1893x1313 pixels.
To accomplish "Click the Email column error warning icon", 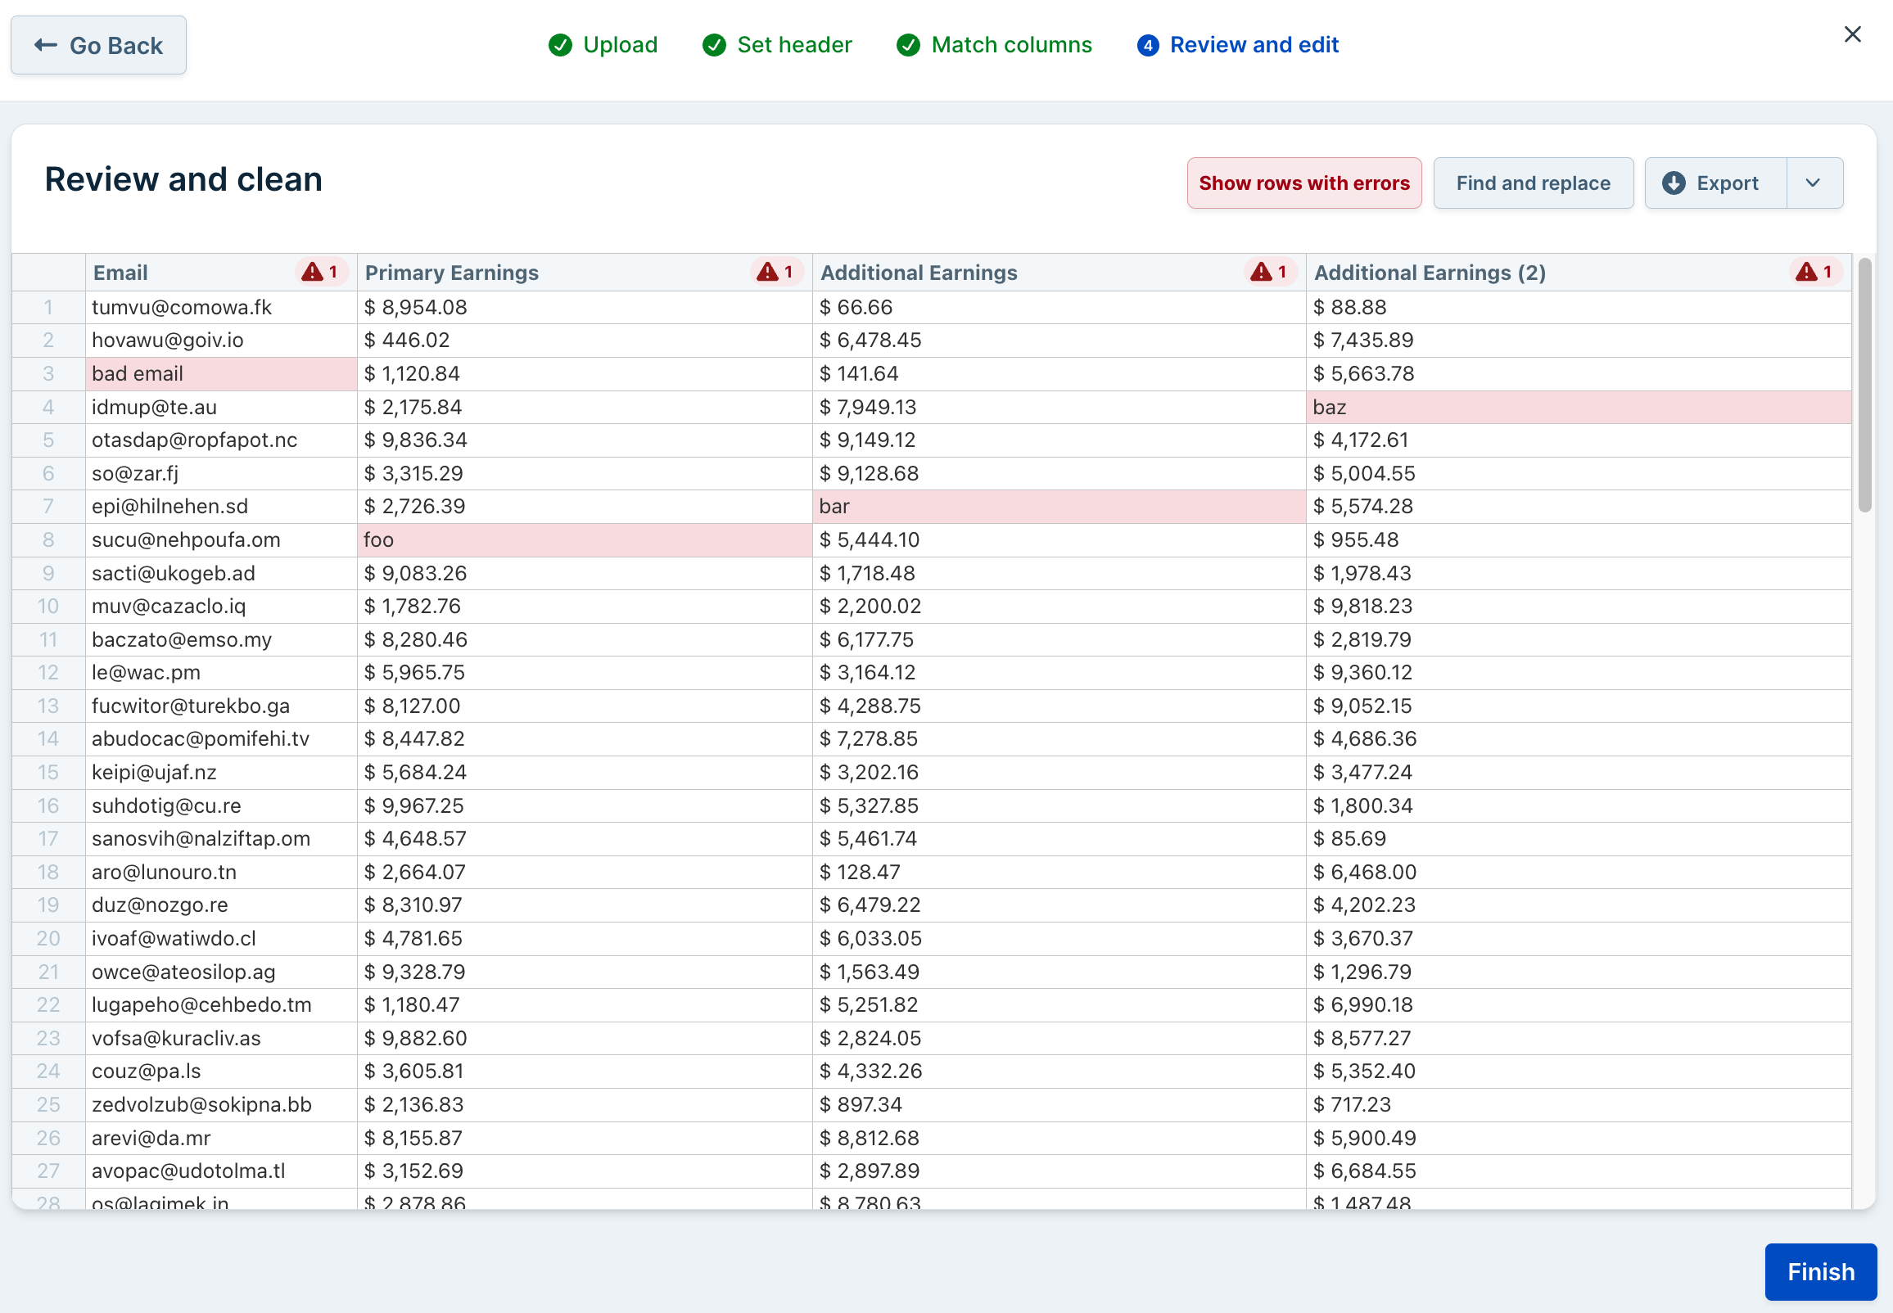I will (312, 273).
